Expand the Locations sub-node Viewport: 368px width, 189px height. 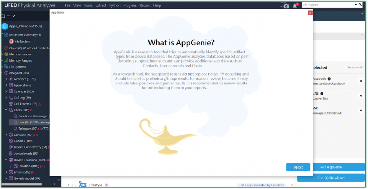click(x=11, y=166)
